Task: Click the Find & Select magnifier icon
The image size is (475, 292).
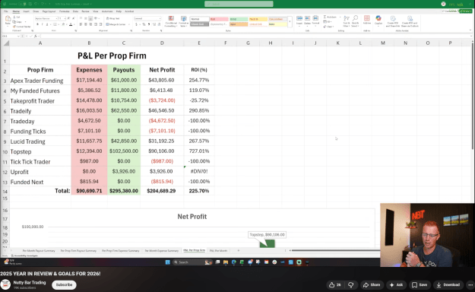Action: (356, 18)
